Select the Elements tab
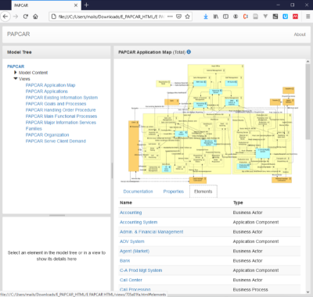313x297 pixels. click(203, 191)
